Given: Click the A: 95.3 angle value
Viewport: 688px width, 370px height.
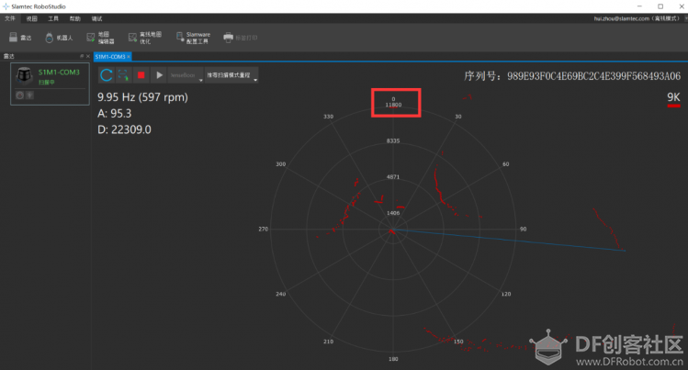Looking at the screenshot, I should pos(115,114).
